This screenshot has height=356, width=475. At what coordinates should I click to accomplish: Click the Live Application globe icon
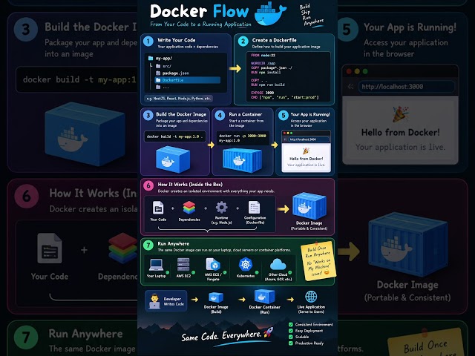click(x=311, y=297)
